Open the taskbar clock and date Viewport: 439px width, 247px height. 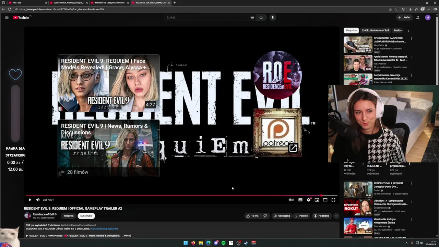[430, 243]
